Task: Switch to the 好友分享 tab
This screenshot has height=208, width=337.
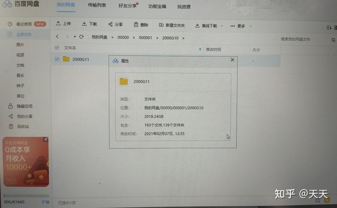Action: (128, 5)
